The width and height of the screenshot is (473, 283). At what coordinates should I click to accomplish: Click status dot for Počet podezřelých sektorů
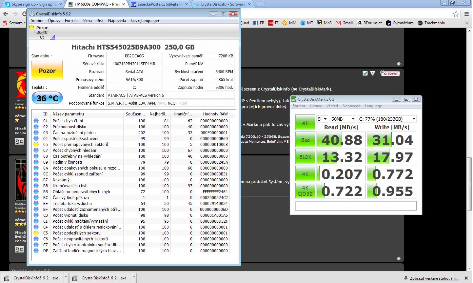(36, 233)
